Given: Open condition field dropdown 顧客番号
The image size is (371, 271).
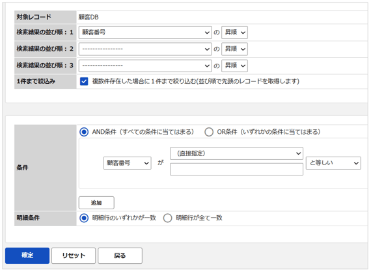Looking at the screenshot, I should point(128,163).
